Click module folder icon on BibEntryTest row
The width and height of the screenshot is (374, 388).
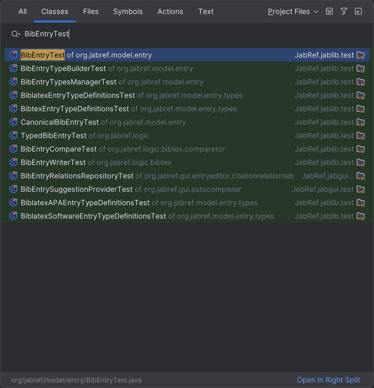coord(361,55)
